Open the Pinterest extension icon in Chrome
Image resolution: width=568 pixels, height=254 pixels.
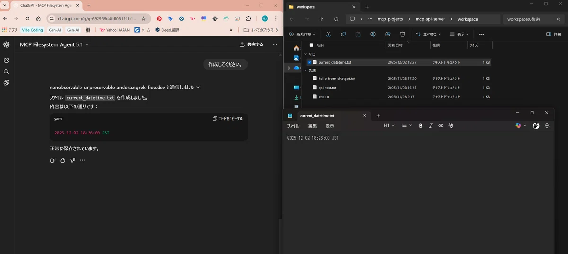pyautogui.click(x=159, y=18)
